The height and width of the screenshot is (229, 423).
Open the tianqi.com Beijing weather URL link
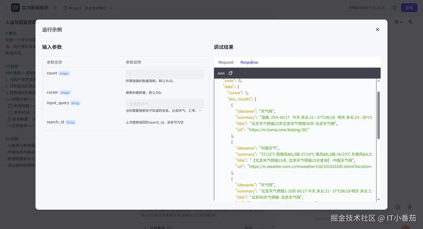click(278, 129)
